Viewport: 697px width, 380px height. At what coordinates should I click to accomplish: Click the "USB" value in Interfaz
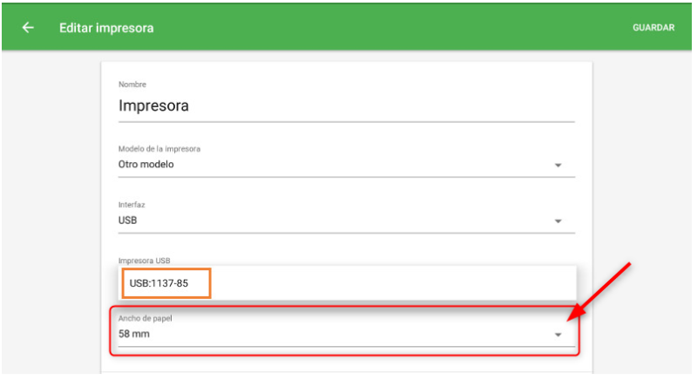(127, 221)
